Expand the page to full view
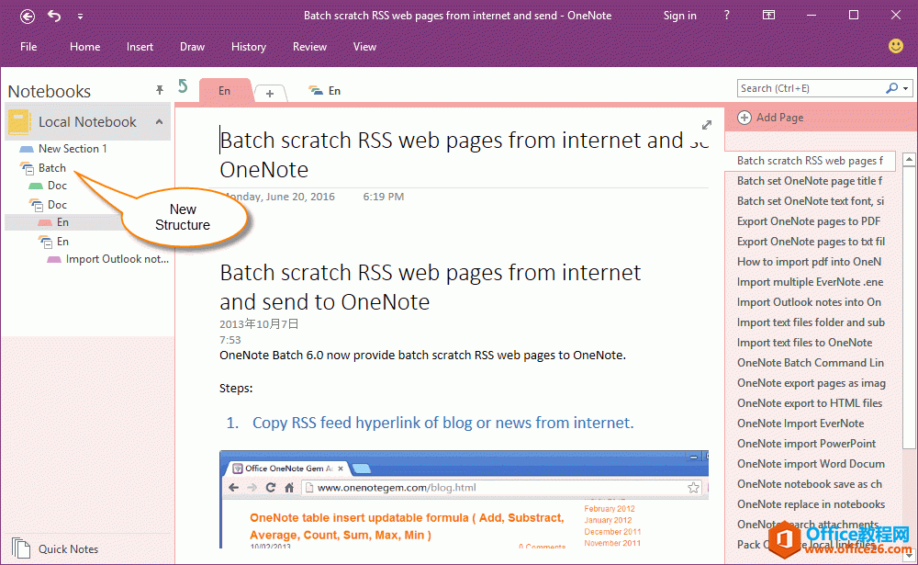Viewport: 918px width, 565px height. pos(707,125)
